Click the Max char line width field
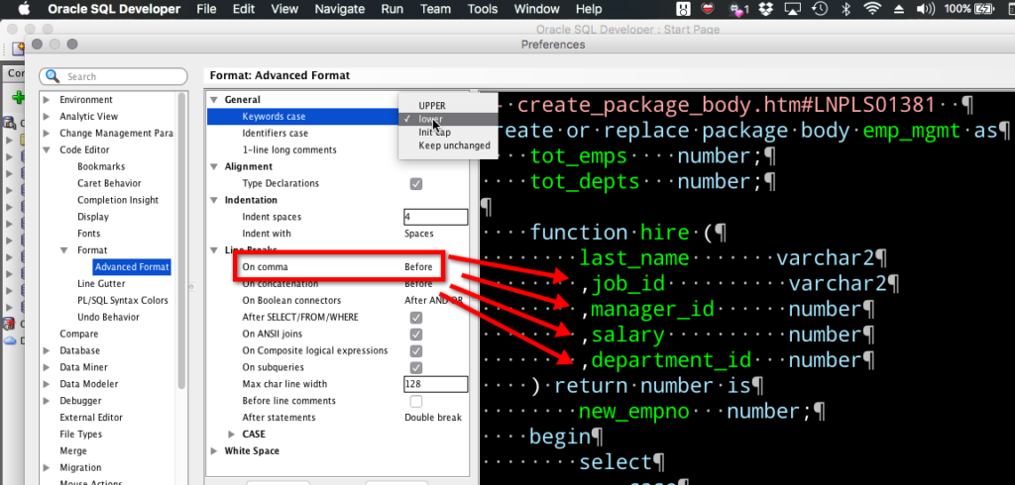Image resolution: width=1015 pixels, height=485 pixels. pyautogui.click(x=435, y=384)
